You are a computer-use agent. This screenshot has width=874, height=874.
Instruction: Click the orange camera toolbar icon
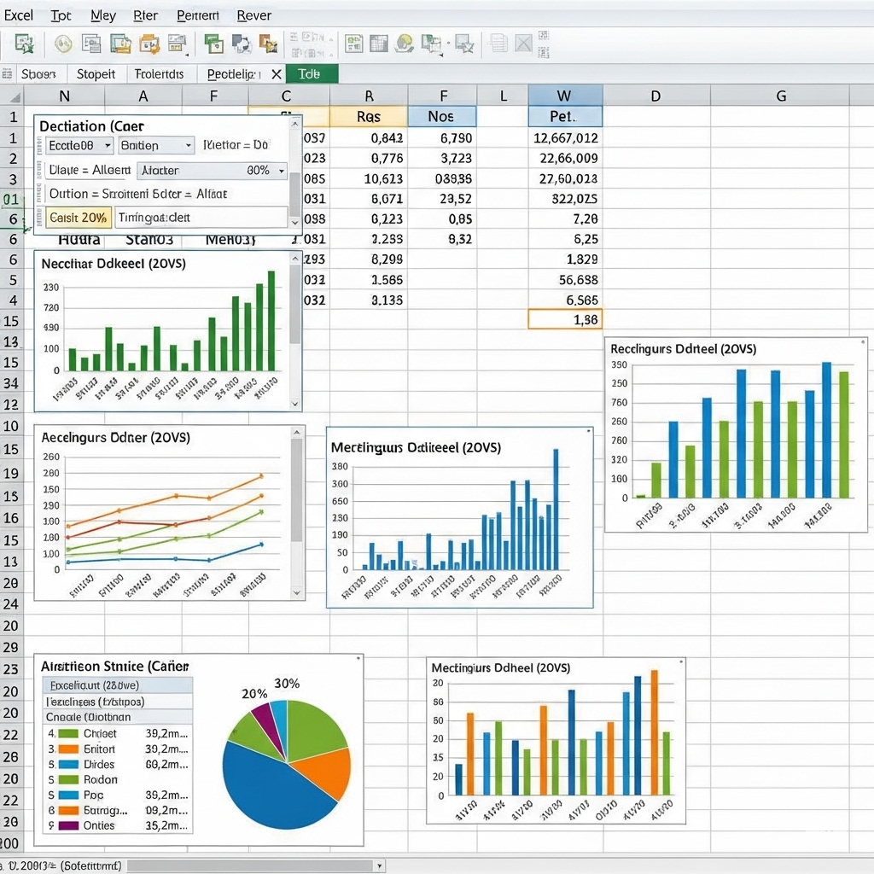149,44
